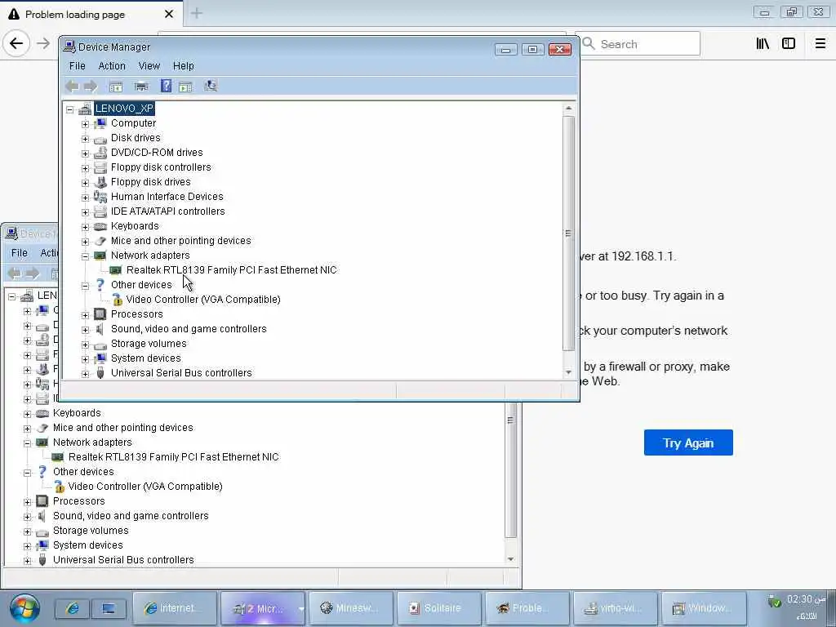Screen dimensions: 836x627
Task: Switch to Solitaire on taskbar
Action: 439,607
